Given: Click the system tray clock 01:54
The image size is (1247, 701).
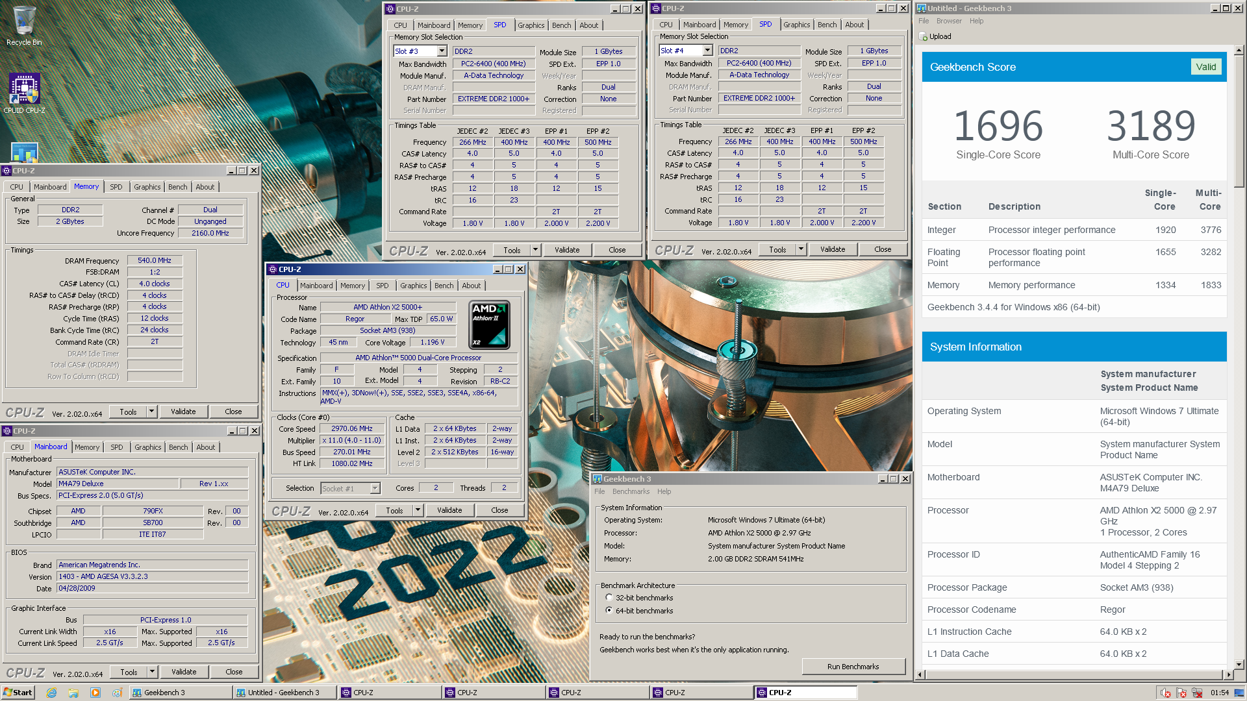Looking at the screenshot, I should coord(1219,693).
